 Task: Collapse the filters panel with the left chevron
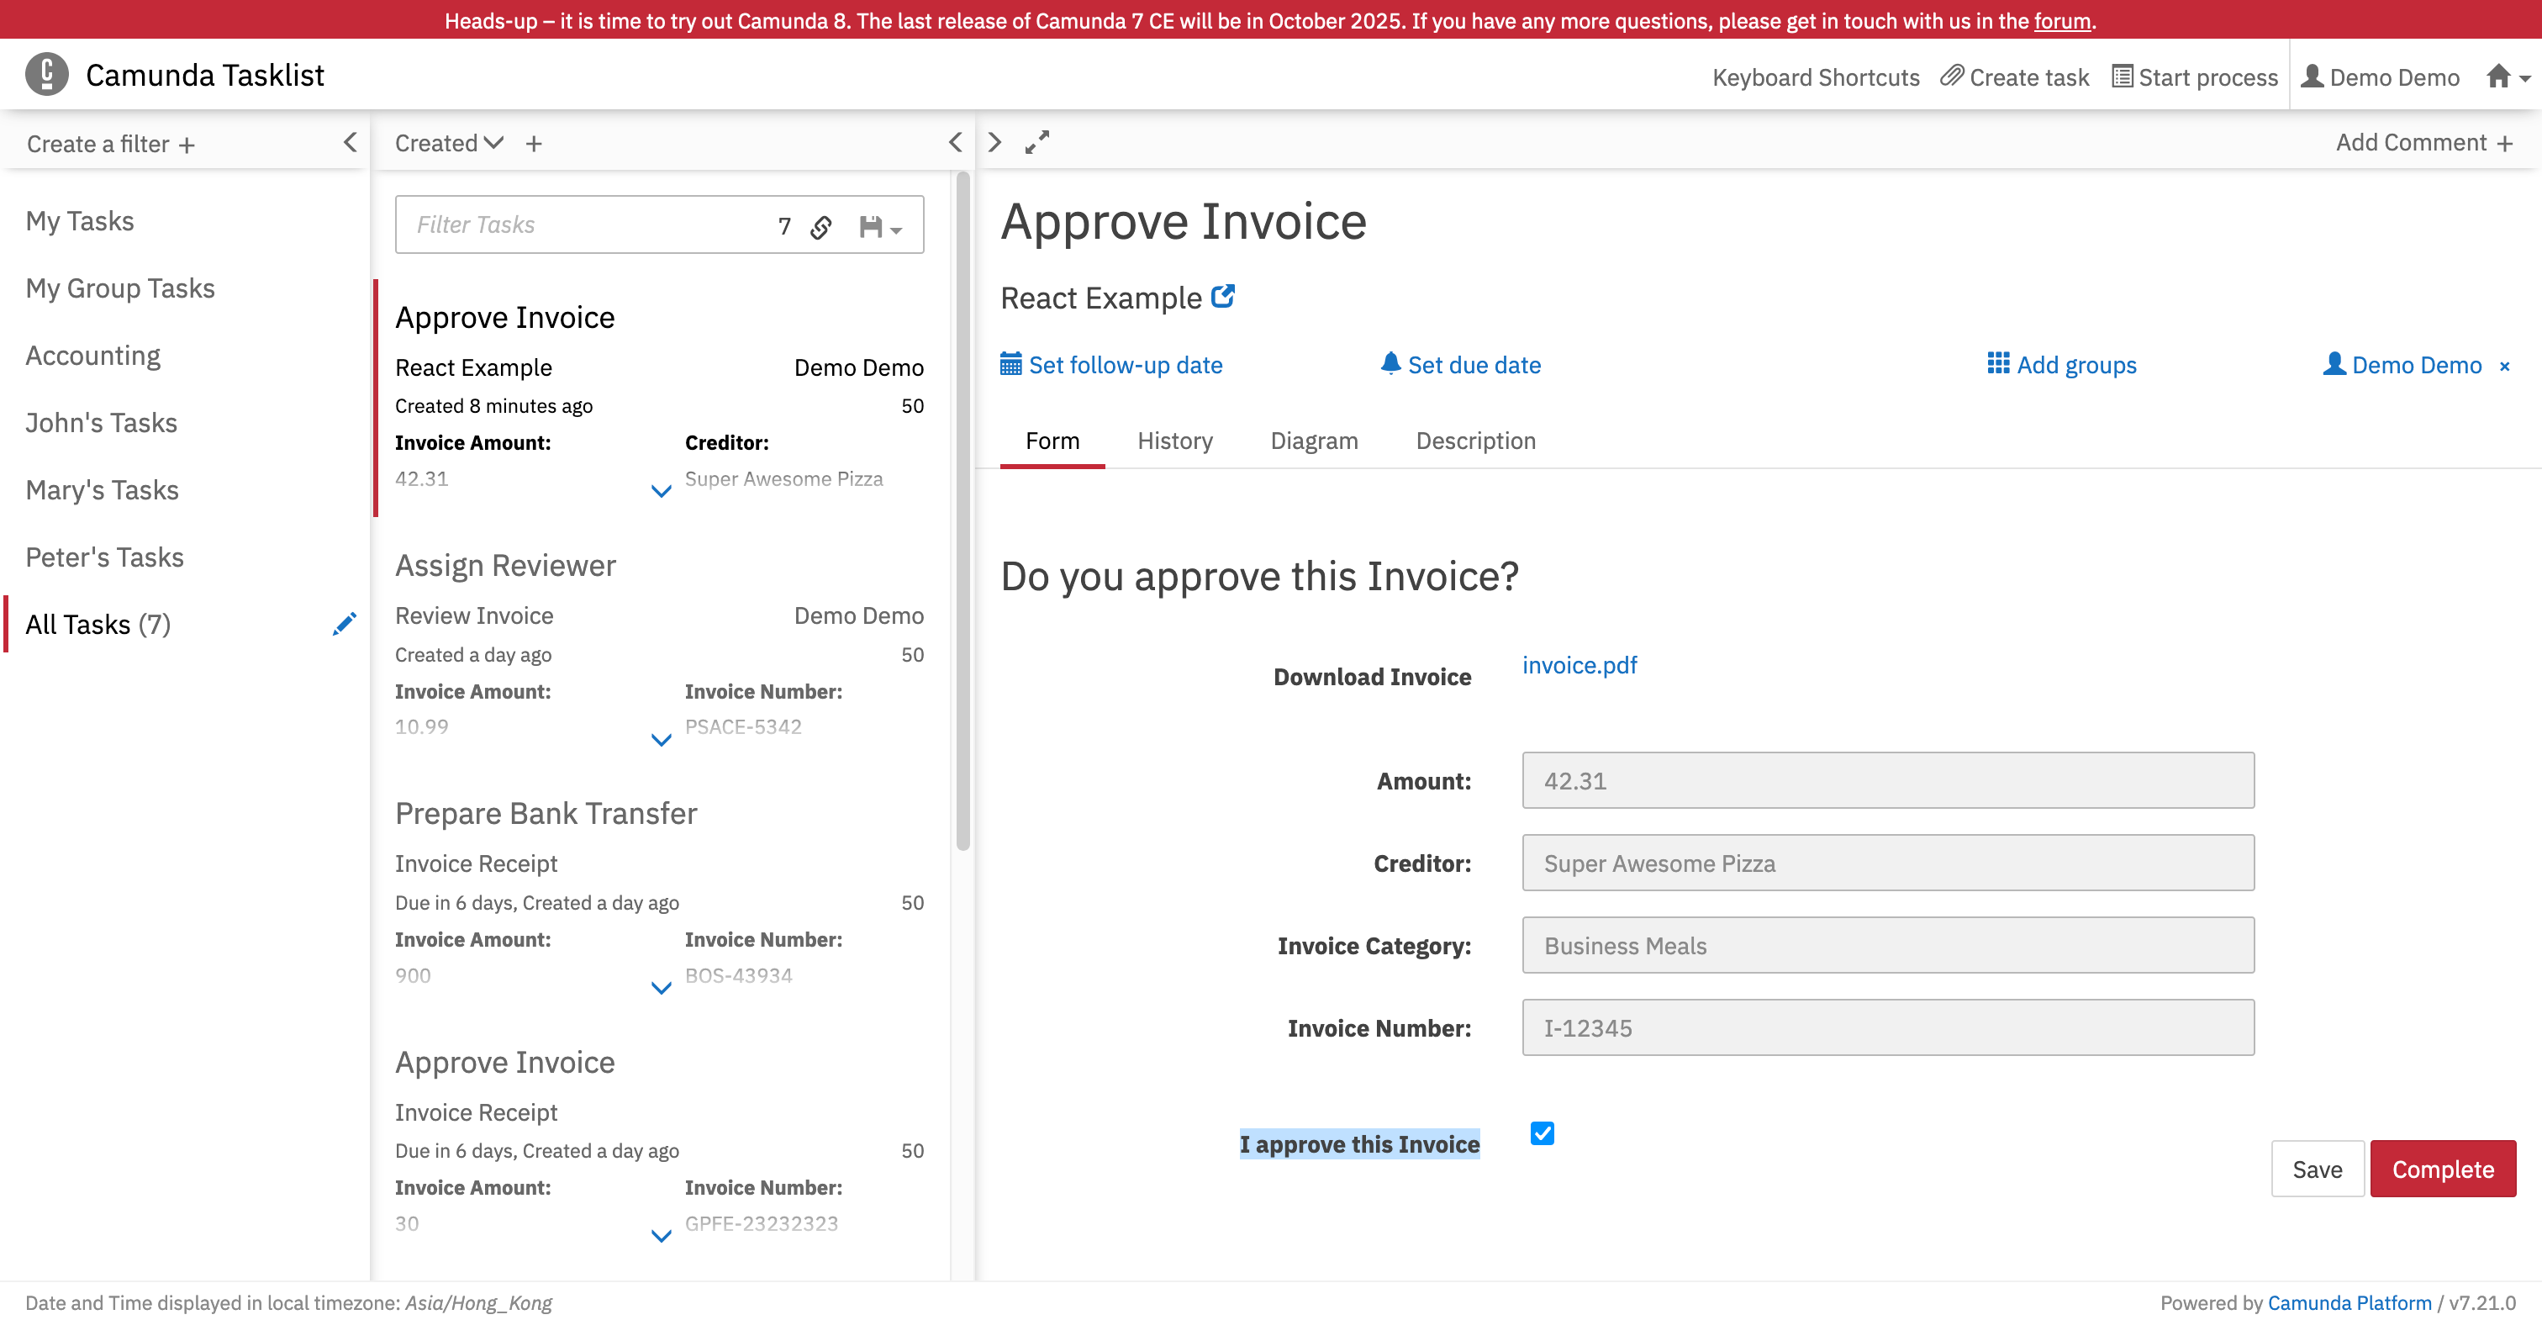tap(351, 142)
